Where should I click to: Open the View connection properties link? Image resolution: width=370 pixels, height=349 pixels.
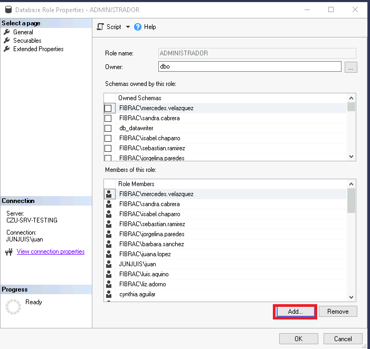tap(51, 252)
